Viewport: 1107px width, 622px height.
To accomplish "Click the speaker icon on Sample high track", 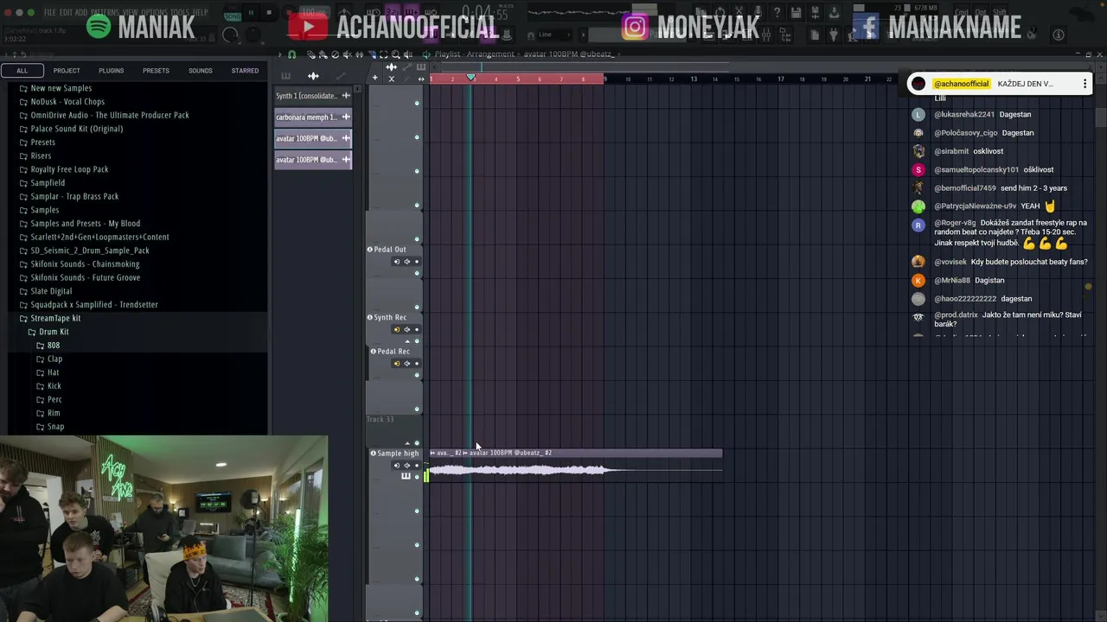I will pyautogui.click(x=407, y=466).
